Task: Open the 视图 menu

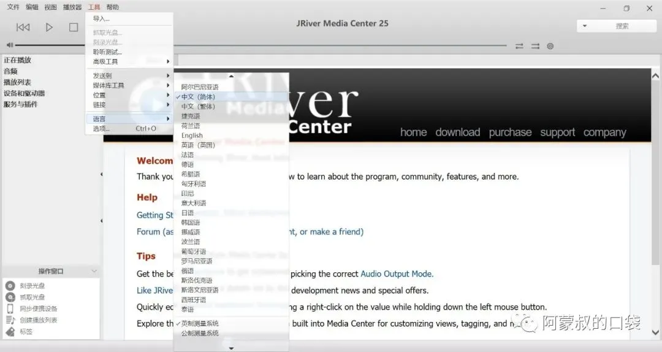Action: click(x=50, y=7)
